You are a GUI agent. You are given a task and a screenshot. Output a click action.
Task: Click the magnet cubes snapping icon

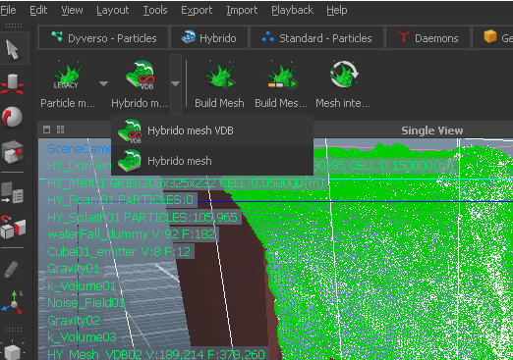13,227
